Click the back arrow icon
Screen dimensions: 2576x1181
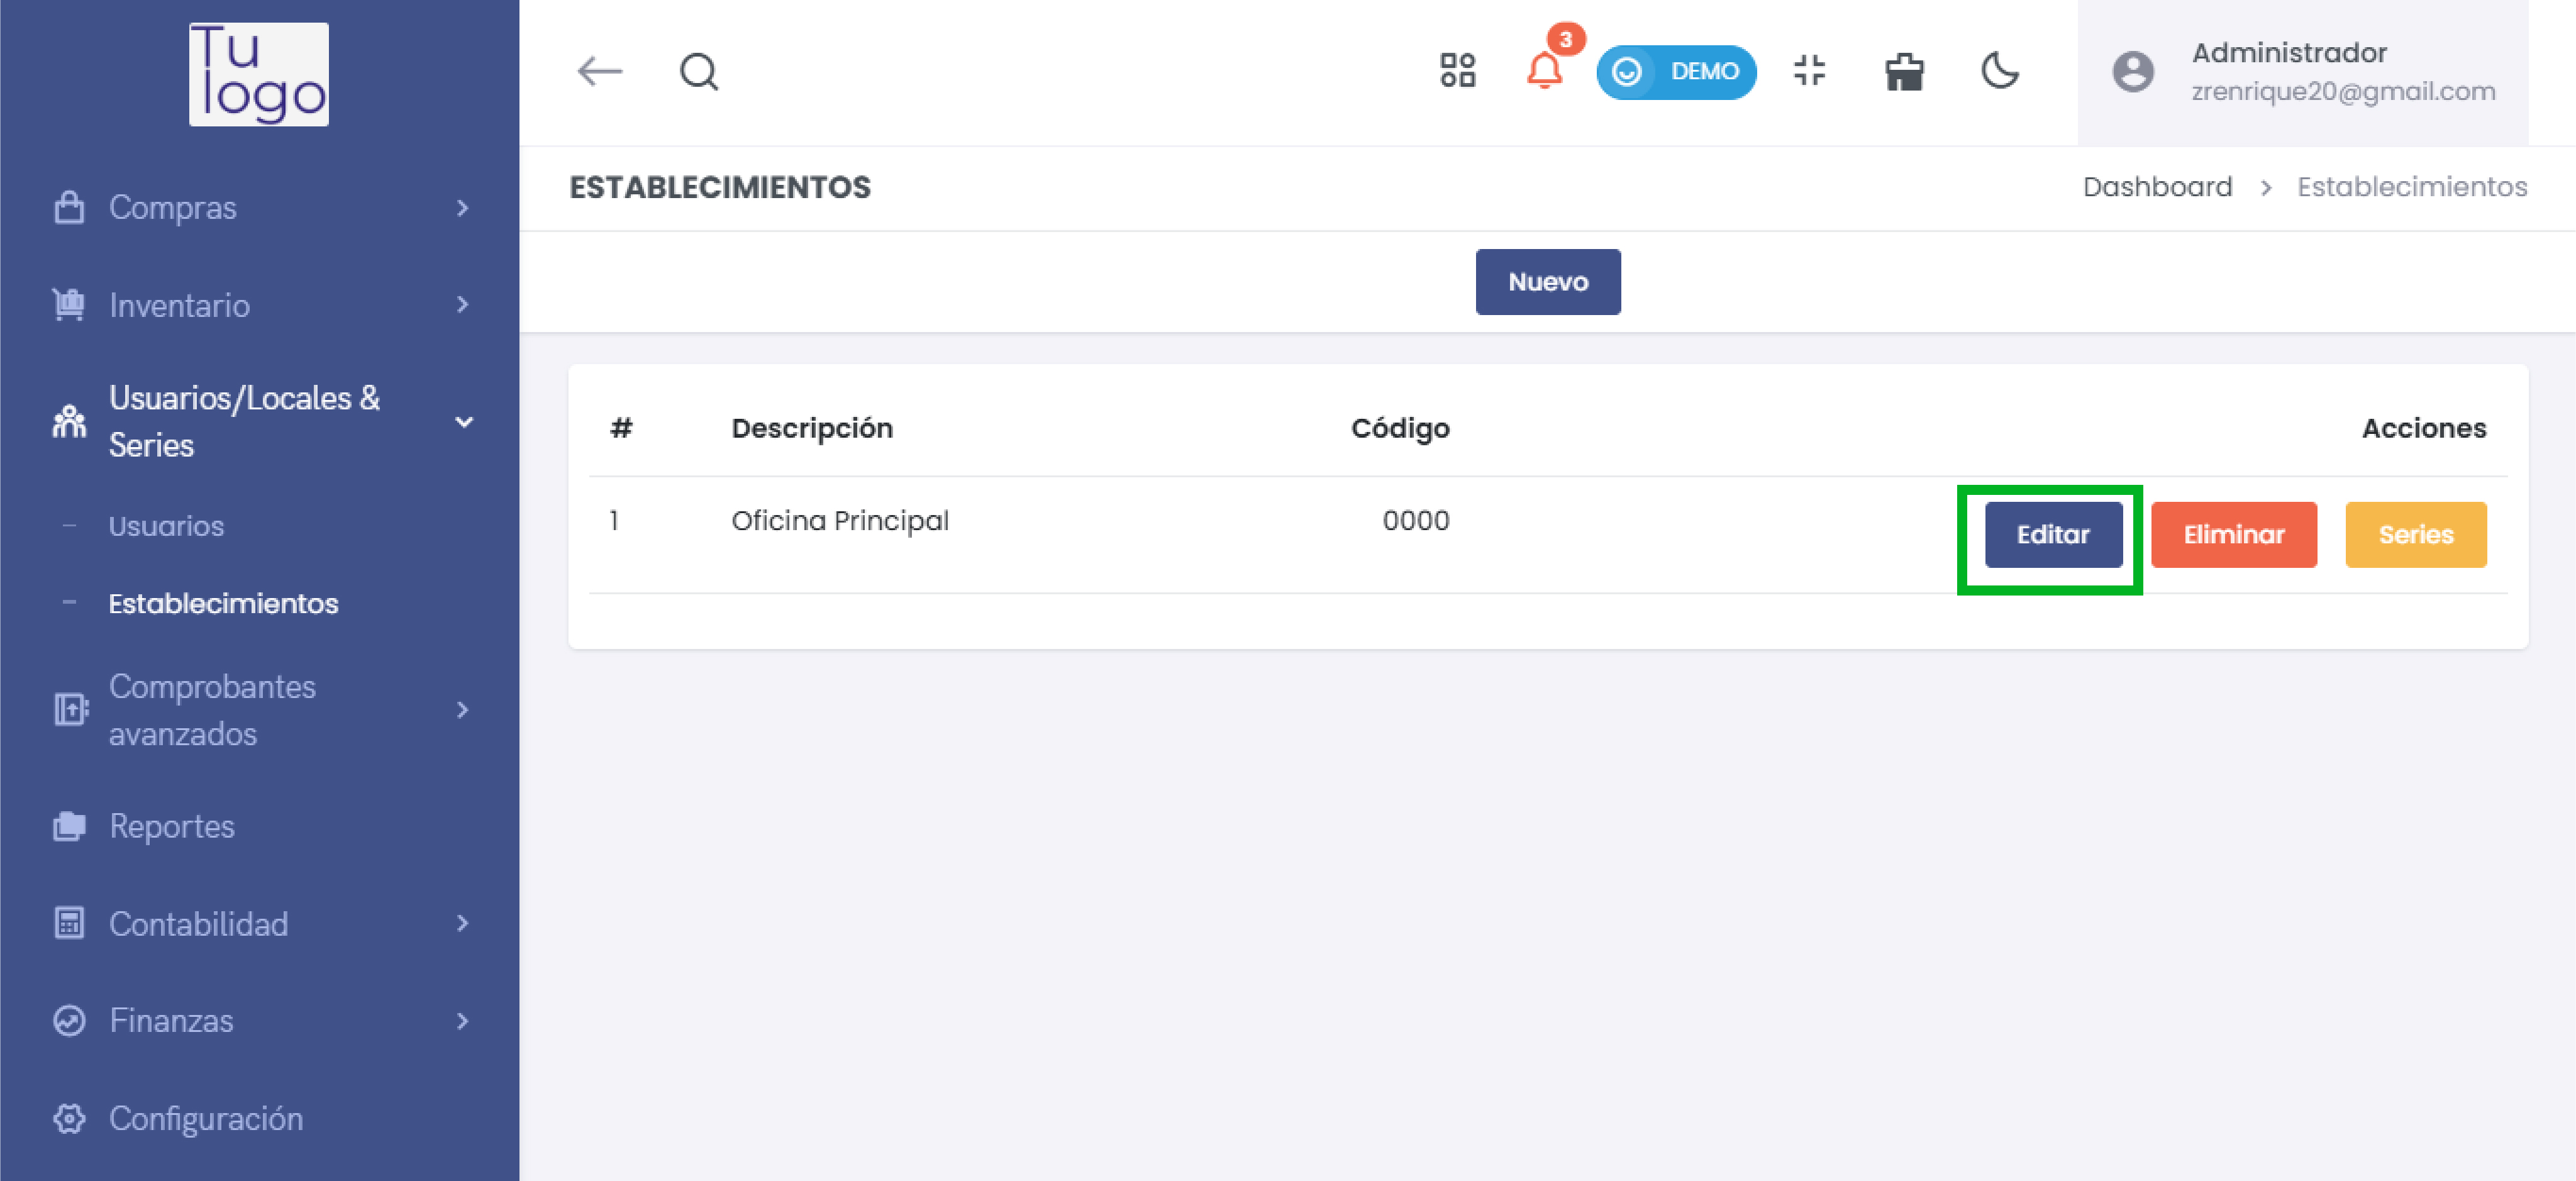click(600, 72)
